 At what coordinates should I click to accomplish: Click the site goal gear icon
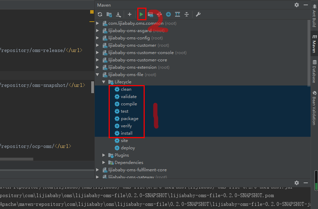click(117, 141)
